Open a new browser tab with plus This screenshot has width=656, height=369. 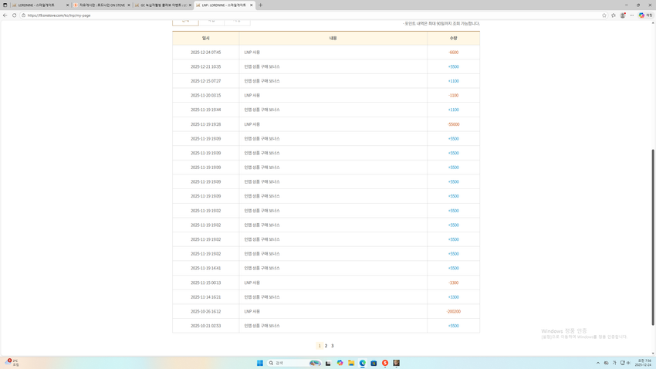pyautogui.click(x=260, y=5)
